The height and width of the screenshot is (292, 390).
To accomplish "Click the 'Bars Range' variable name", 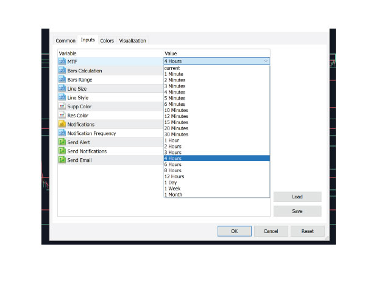I will 80,80.
